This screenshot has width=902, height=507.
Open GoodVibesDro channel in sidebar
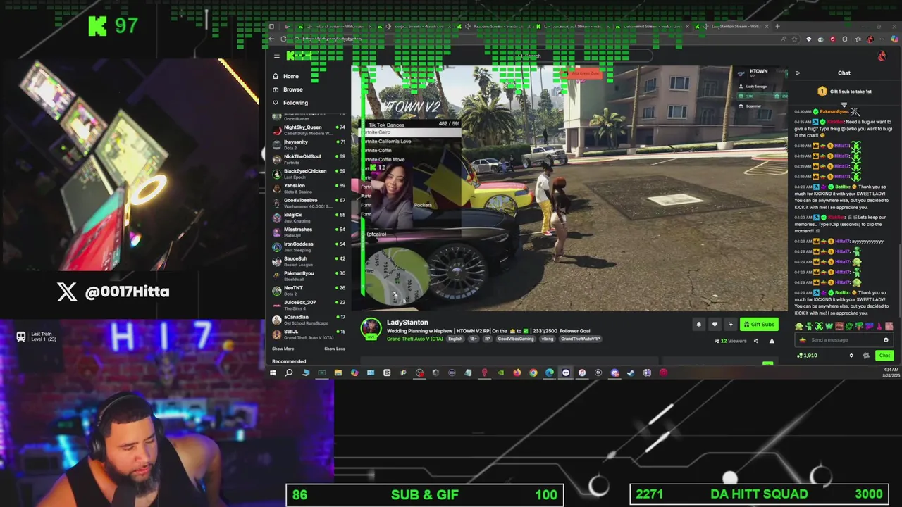[309, 202]
